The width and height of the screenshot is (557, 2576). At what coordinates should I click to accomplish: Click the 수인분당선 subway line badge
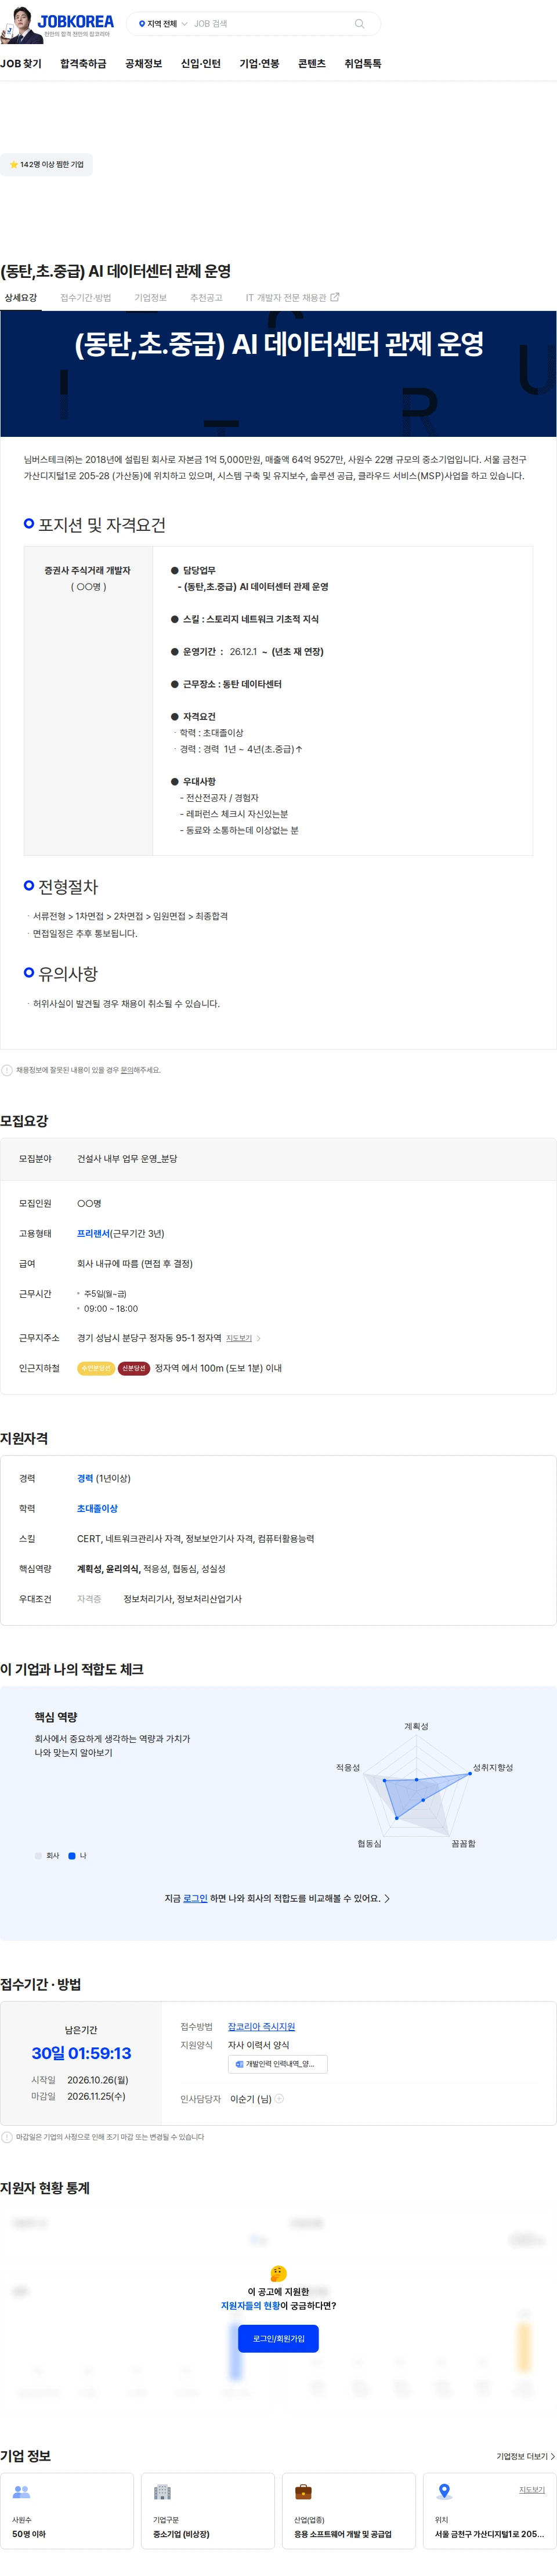(x=95, y=1368)
